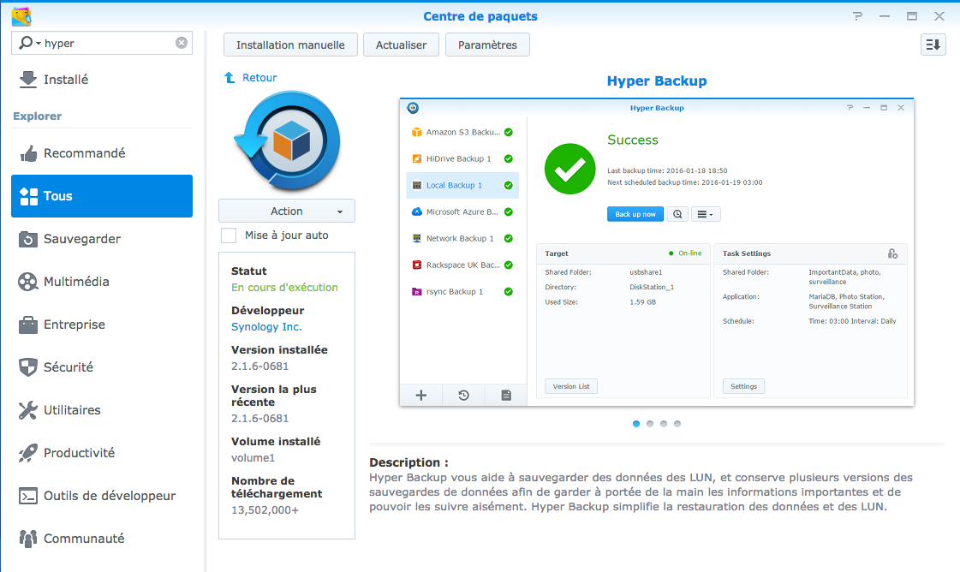Image resolution: width=960 pixels, height=572 pixels.
Task: Click the Installation manuelle button
Action: click(290, 45)
